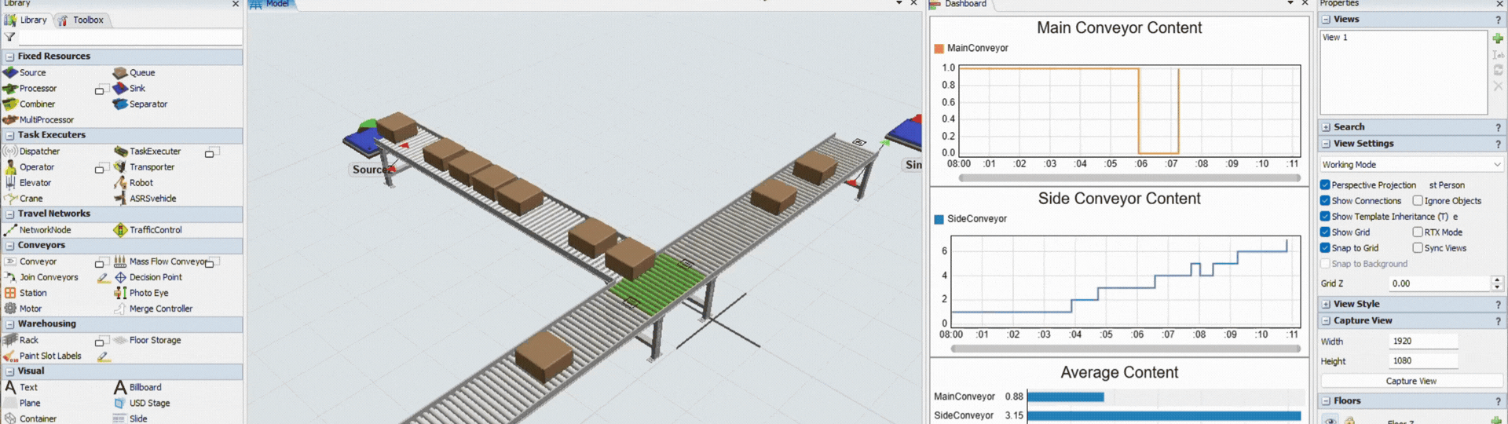Toggle Perspective Projection checkbox

coord(1325,185)
